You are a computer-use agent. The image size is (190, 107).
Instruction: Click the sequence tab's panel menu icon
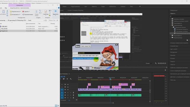click(69, 74)
